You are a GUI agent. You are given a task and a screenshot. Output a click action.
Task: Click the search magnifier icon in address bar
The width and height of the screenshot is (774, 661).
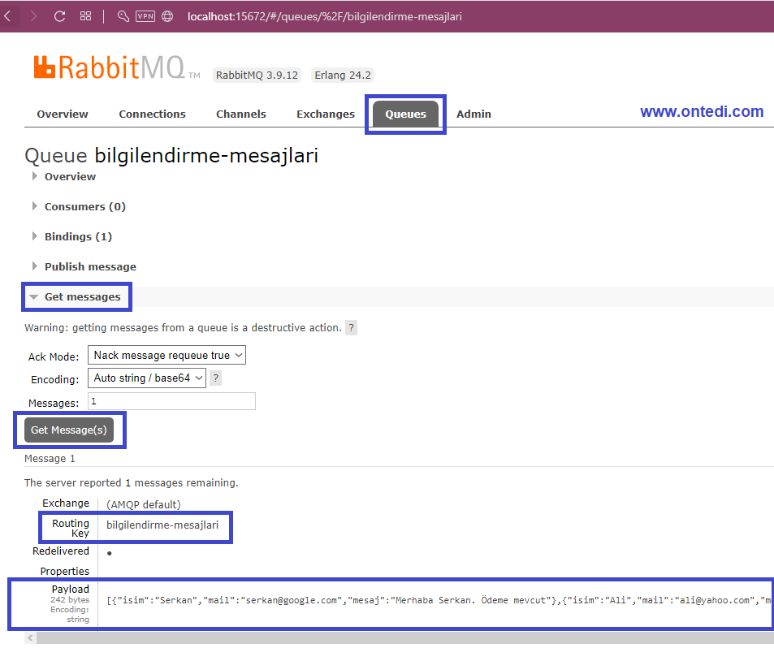pos(123,16)
